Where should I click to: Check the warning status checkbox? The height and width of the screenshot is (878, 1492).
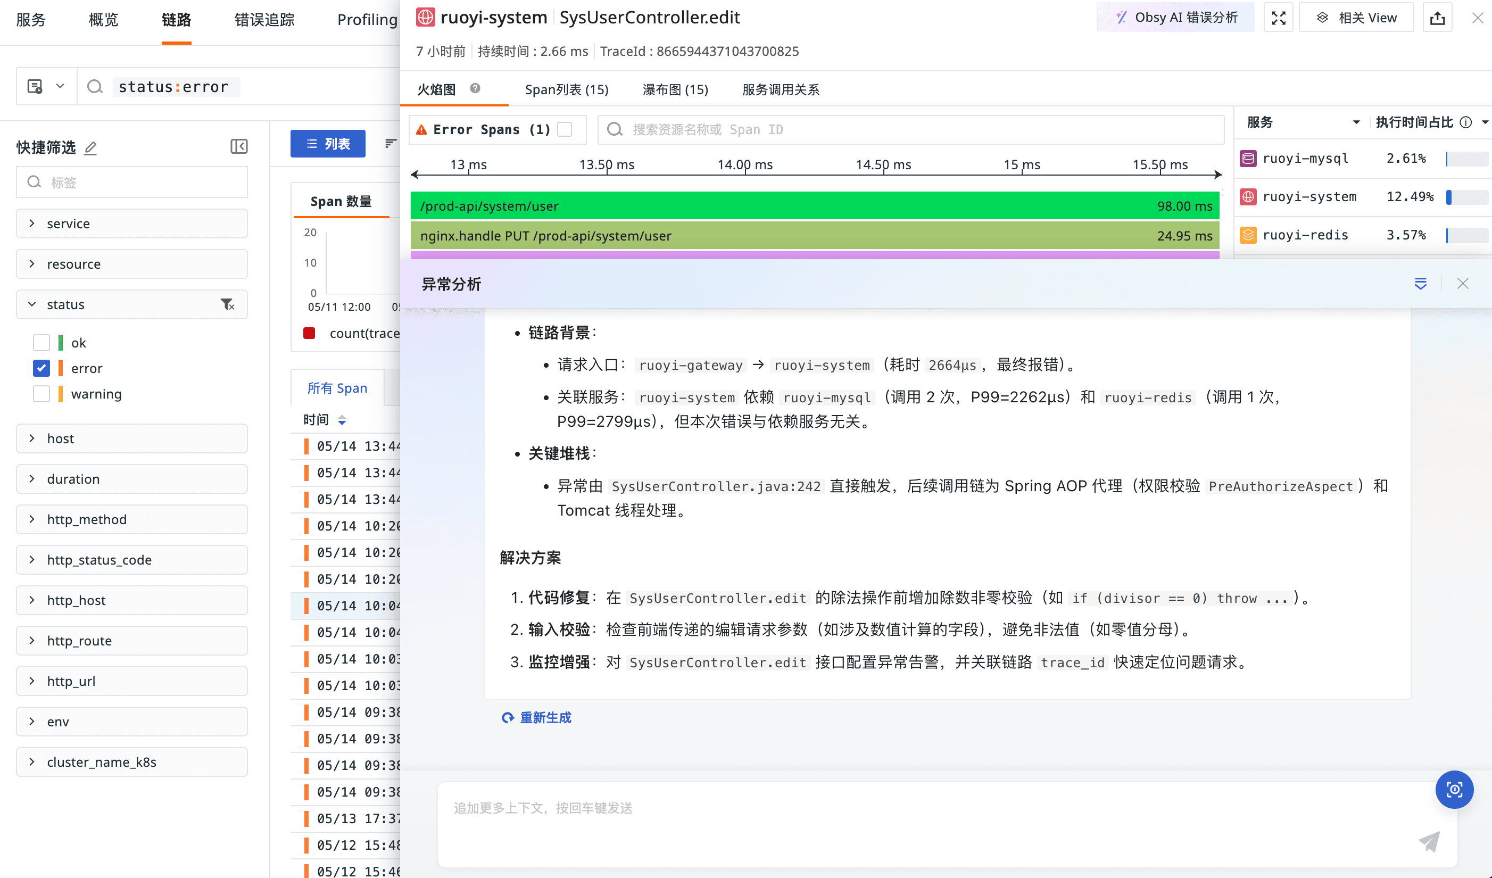(x=42, y=394)
